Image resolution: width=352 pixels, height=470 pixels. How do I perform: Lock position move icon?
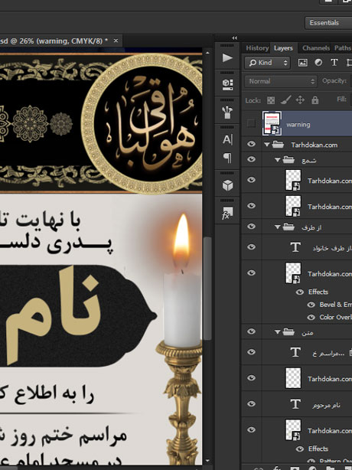point(300,100)
